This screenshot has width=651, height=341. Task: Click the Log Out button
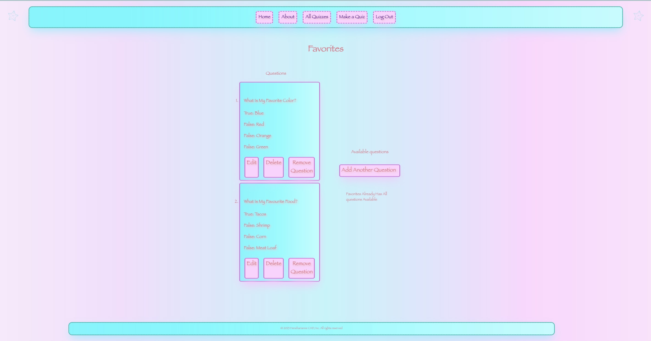pyautogui.click(x=384, y=17)
